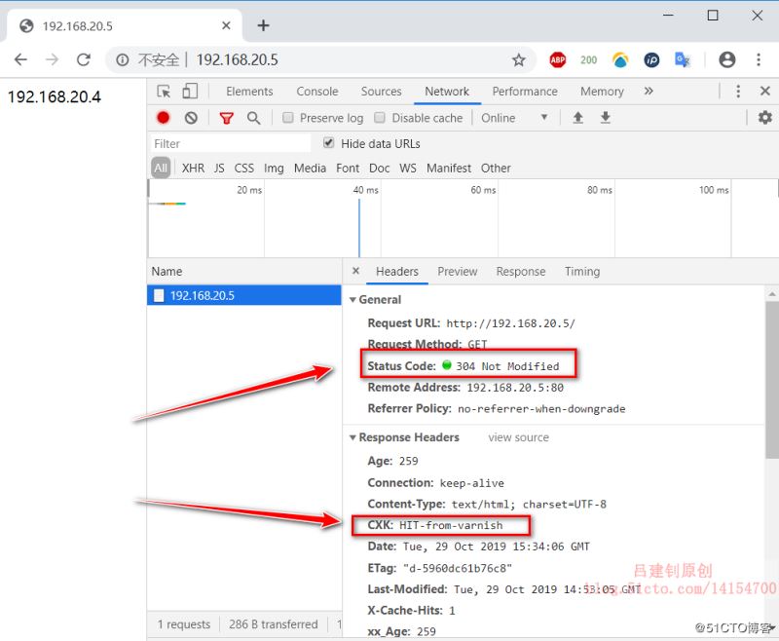779x641 pixels.
Task: Uncheck Hide data URLs
Action: point(329,143)
